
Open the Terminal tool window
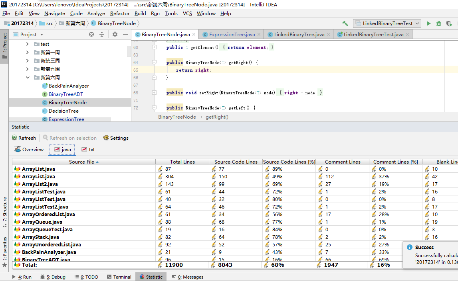tap(119, 277)
